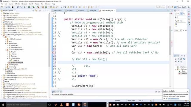Expand the searchingAlgs package

5,65
